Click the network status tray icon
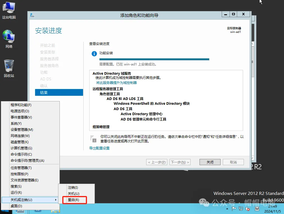The height and width of the screenshot is (214, 284). [241, 209]
